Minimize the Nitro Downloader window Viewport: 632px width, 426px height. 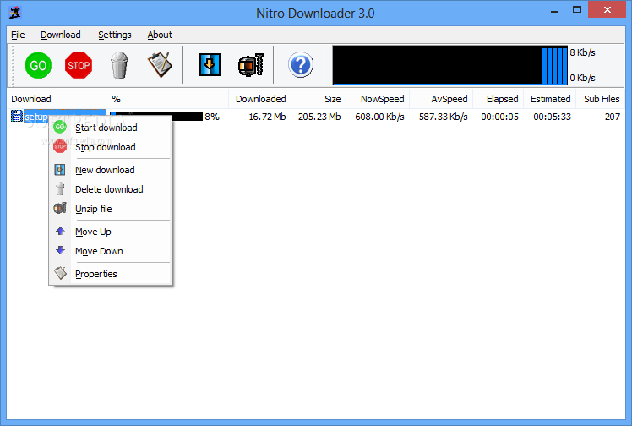coord(554,10)
